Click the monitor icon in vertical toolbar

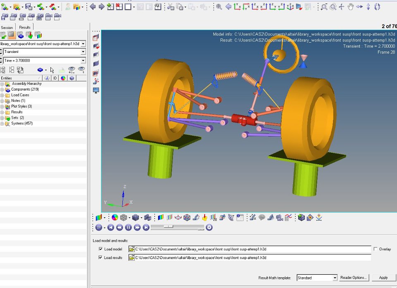[96, 90]
